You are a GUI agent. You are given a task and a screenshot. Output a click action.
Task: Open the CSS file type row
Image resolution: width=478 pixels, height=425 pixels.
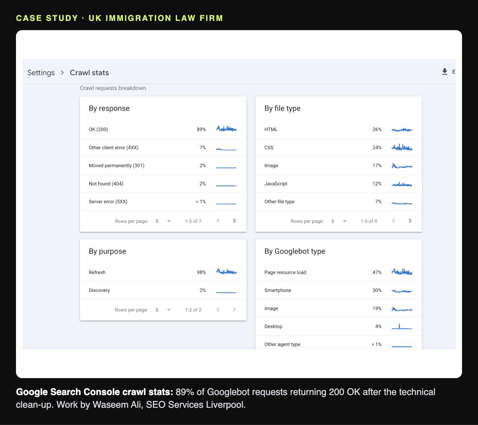339,148
